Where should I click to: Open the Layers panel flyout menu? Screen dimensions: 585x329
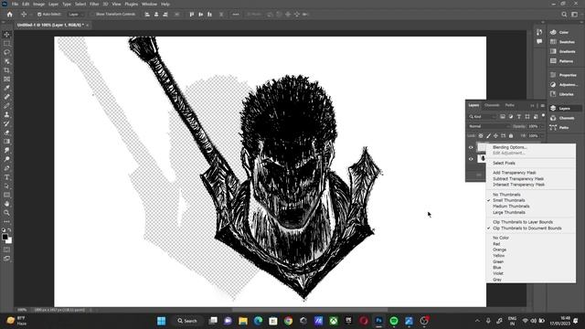[542, 106]
